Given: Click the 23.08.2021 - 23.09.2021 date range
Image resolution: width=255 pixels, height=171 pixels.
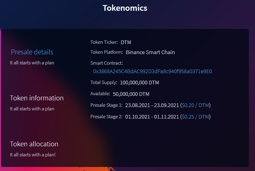Looking at the screenshot, I should point(151,105).
